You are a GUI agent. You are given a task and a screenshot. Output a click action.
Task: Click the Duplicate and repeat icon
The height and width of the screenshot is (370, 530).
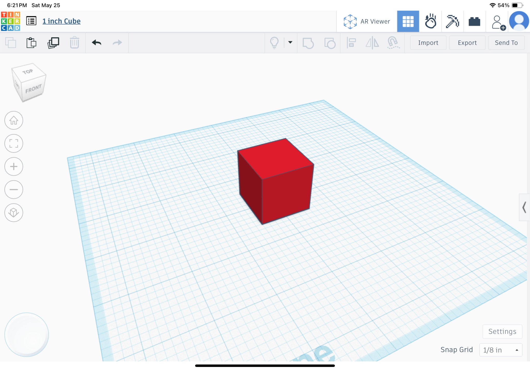(x=53, y=43)
